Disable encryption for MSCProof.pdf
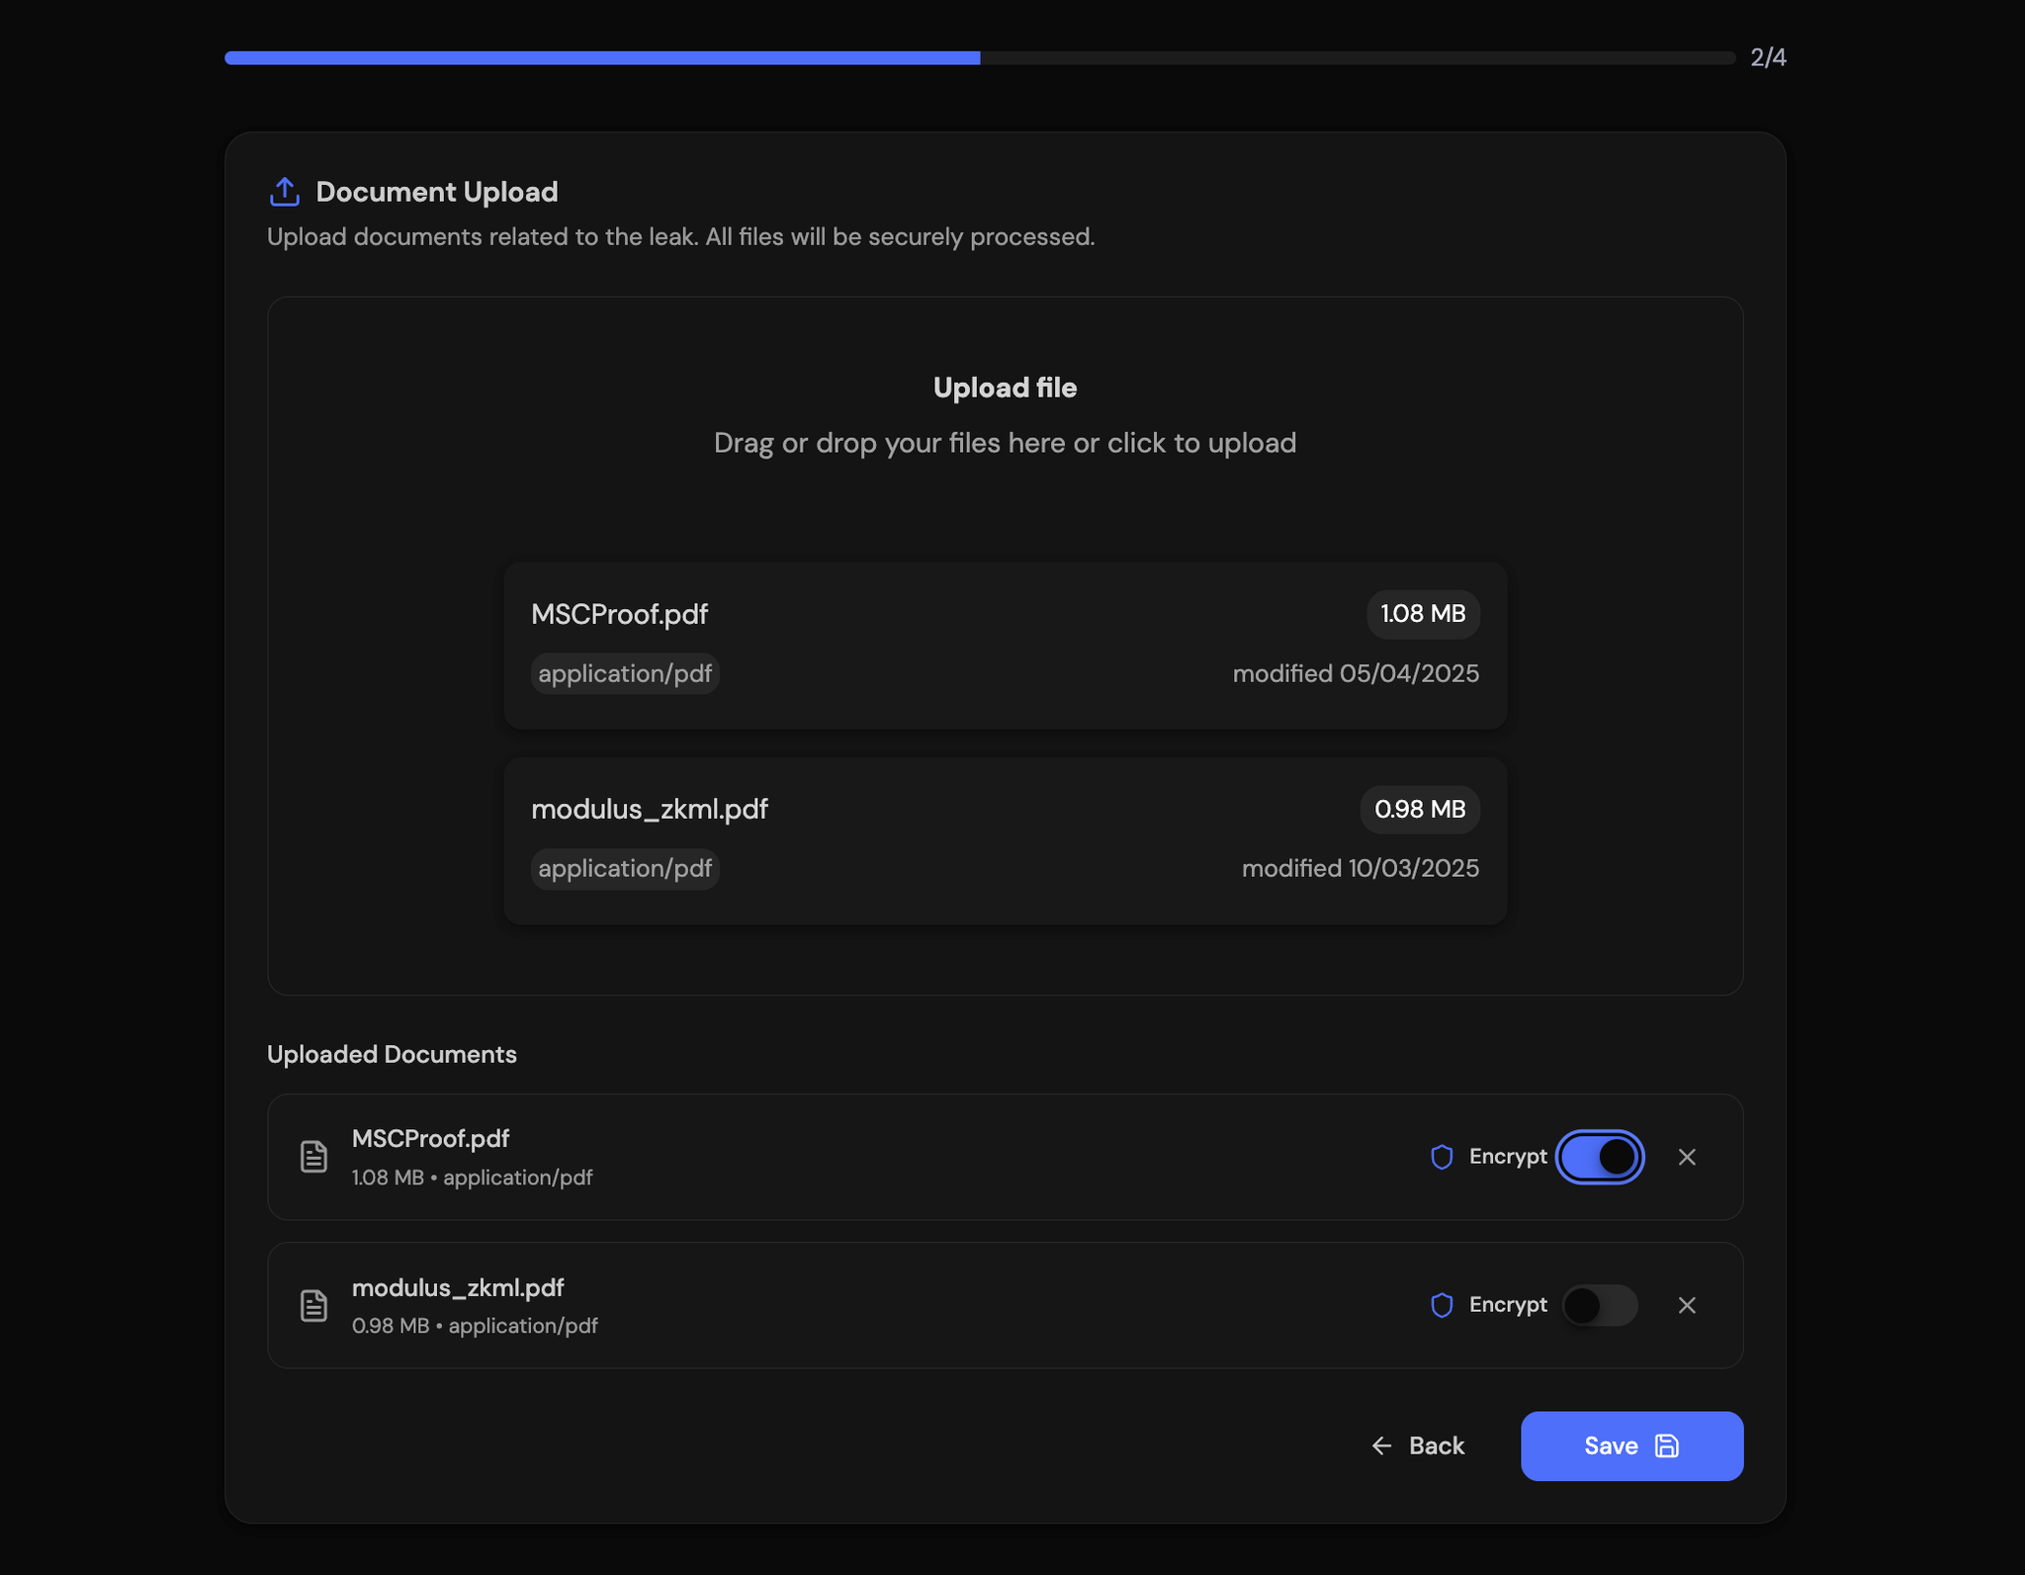Screen dimensions: 2025x1575 tap(1599, 1157)
